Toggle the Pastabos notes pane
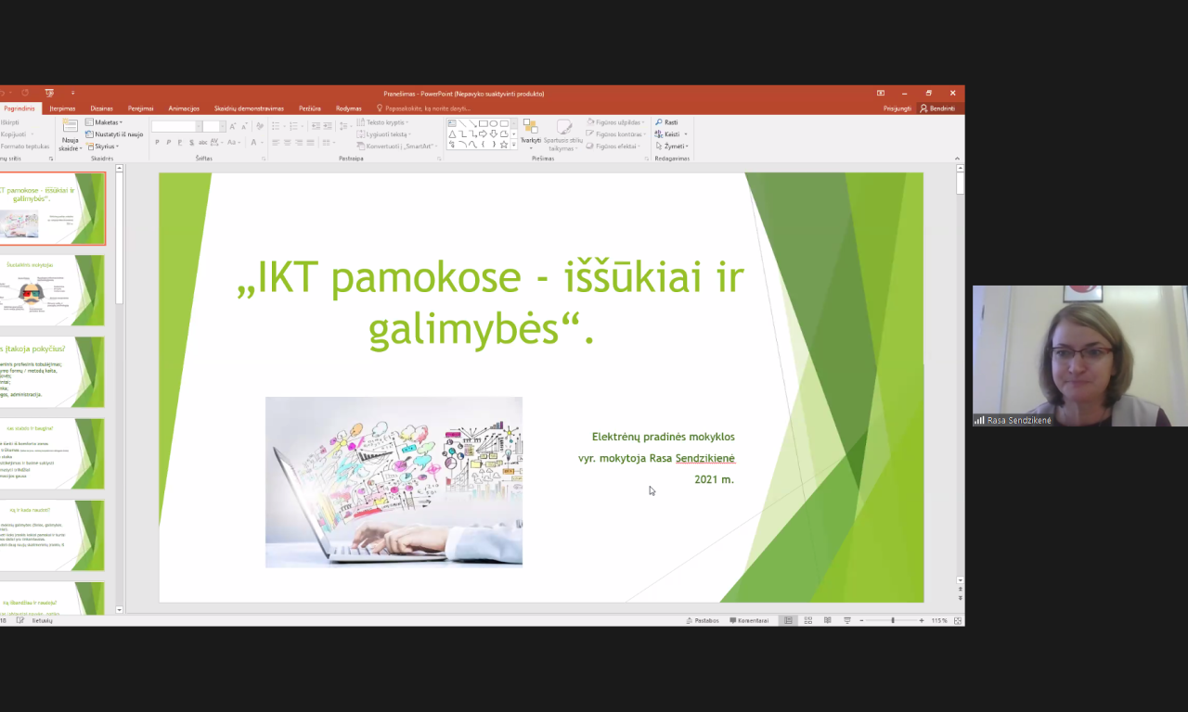 (703, 620)
